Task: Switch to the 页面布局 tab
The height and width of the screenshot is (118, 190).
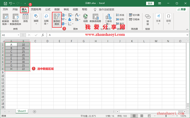Action: click(x=36, y=10)
